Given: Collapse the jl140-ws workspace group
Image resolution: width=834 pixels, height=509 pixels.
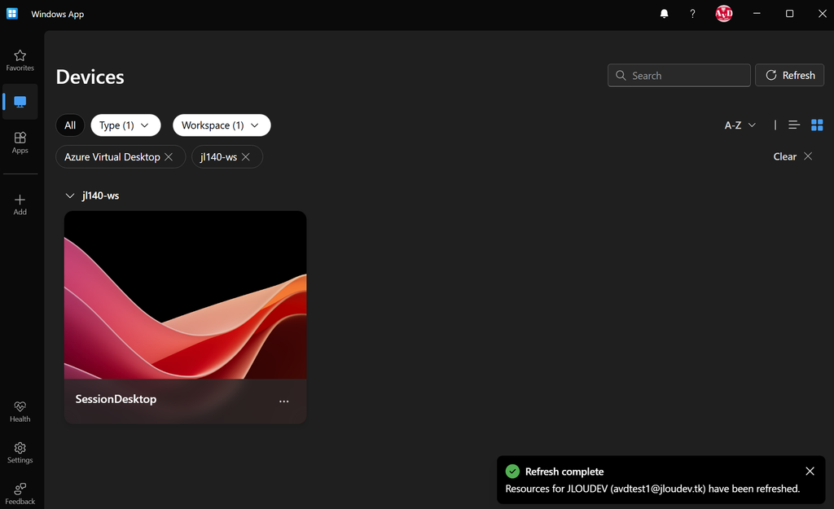Looking at the screenshot, I should point(70,195).
